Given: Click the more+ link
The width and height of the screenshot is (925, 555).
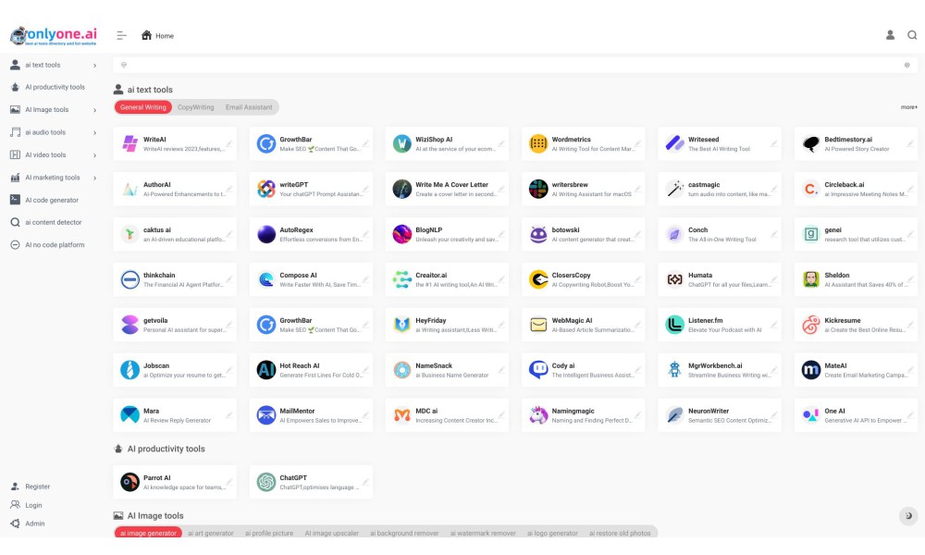Looking at the screenshot, I should [x=909, y=107].
